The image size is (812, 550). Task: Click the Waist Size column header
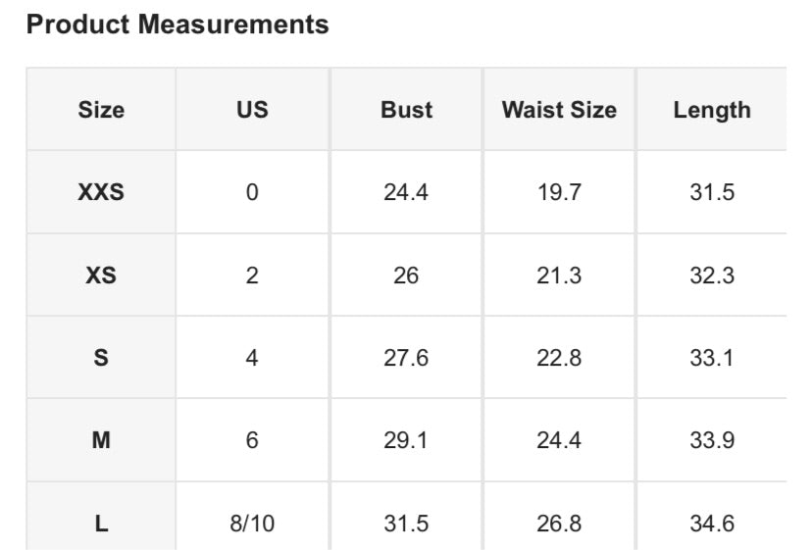click(x=559, y=110)
